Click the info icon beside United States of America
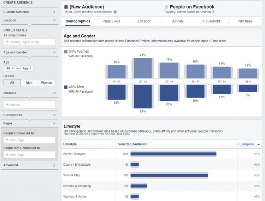 pos(213,12)
